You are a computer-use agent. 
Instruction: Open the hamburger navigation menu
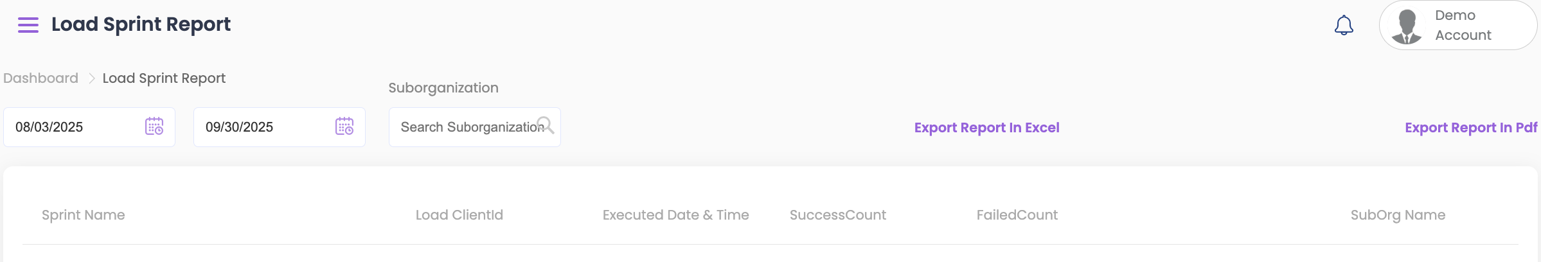pos(28,25)
